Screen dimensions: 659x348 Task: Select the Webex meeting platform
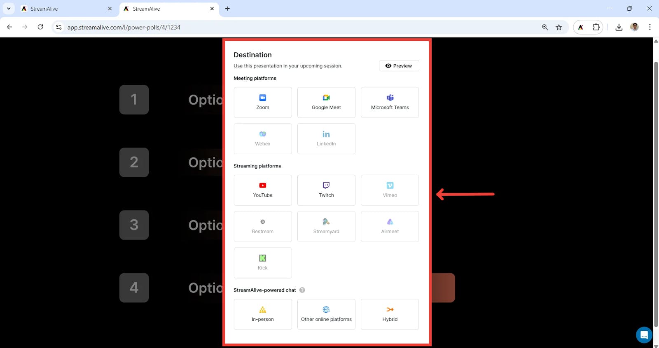coord(263,139)
